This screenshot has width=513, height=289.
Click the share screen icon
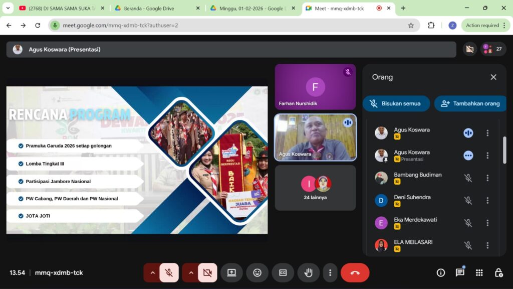click(x=231, y=272)
